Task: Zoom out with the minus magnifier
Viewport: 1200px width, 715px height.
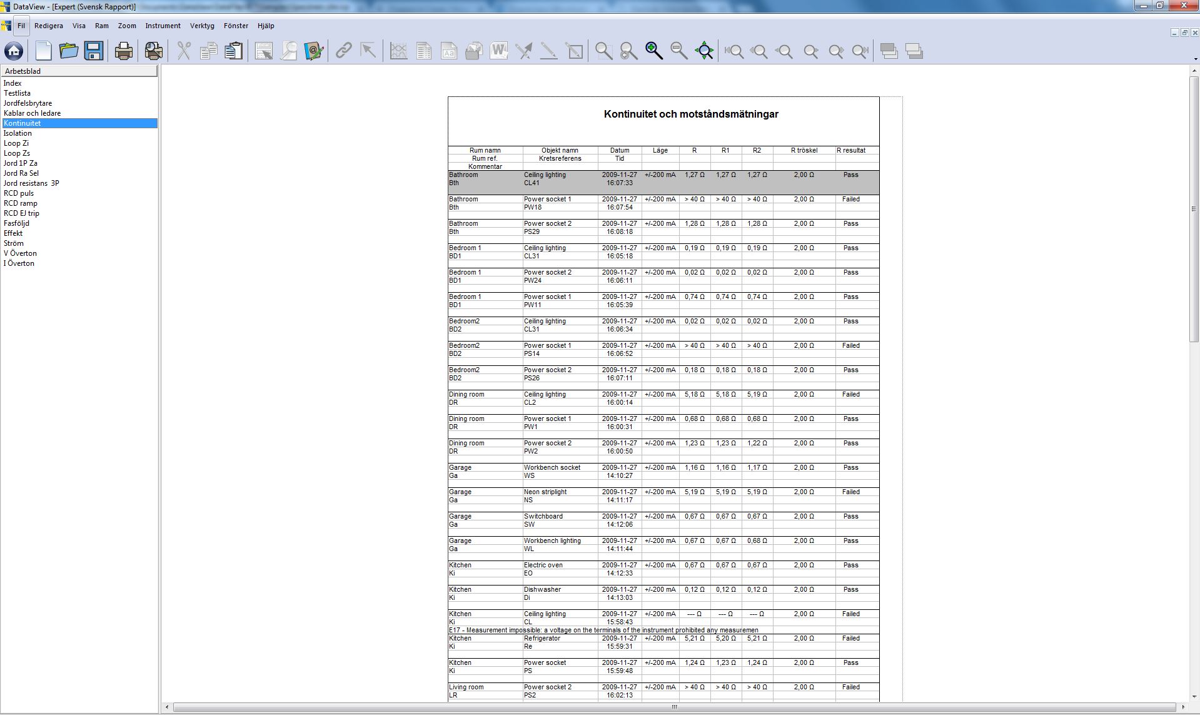Action: click(x=678, y=51)
